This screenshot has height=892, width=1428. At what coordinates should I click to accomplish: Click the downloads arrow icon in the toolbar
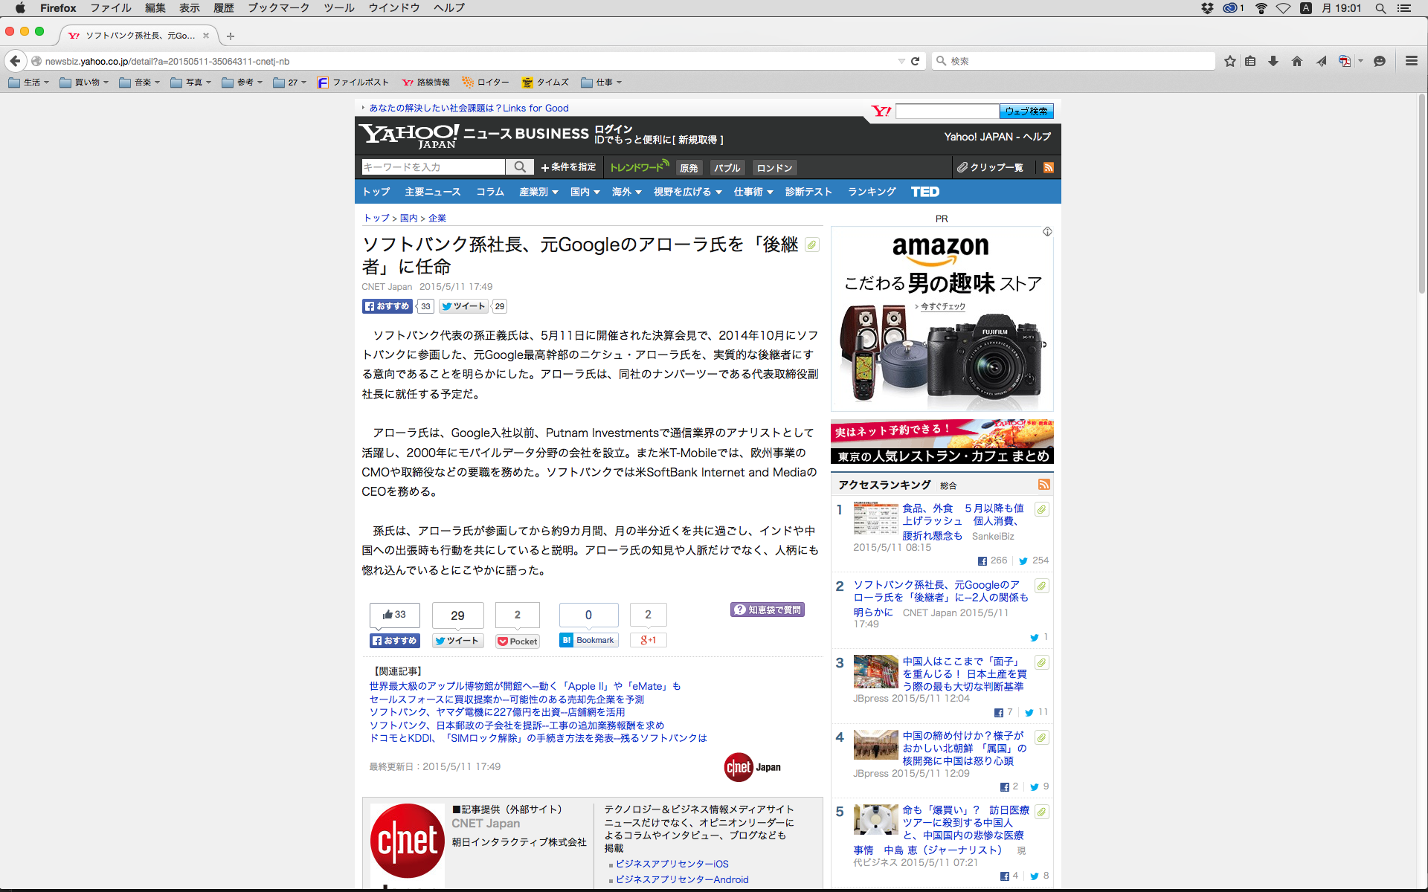(1273, 61)
